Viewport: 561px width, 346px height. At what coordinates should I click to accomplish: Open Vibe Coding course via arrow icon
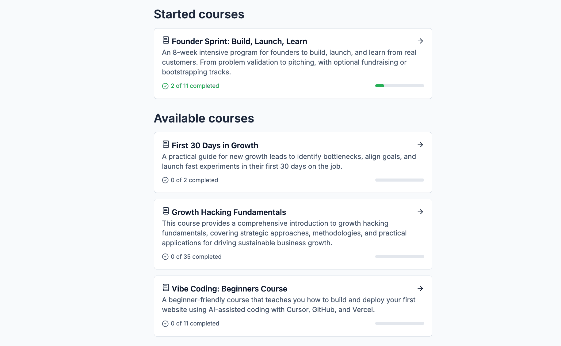420,288
